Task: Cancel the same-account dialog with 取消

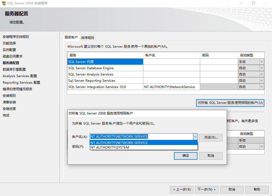Action: 211,156
